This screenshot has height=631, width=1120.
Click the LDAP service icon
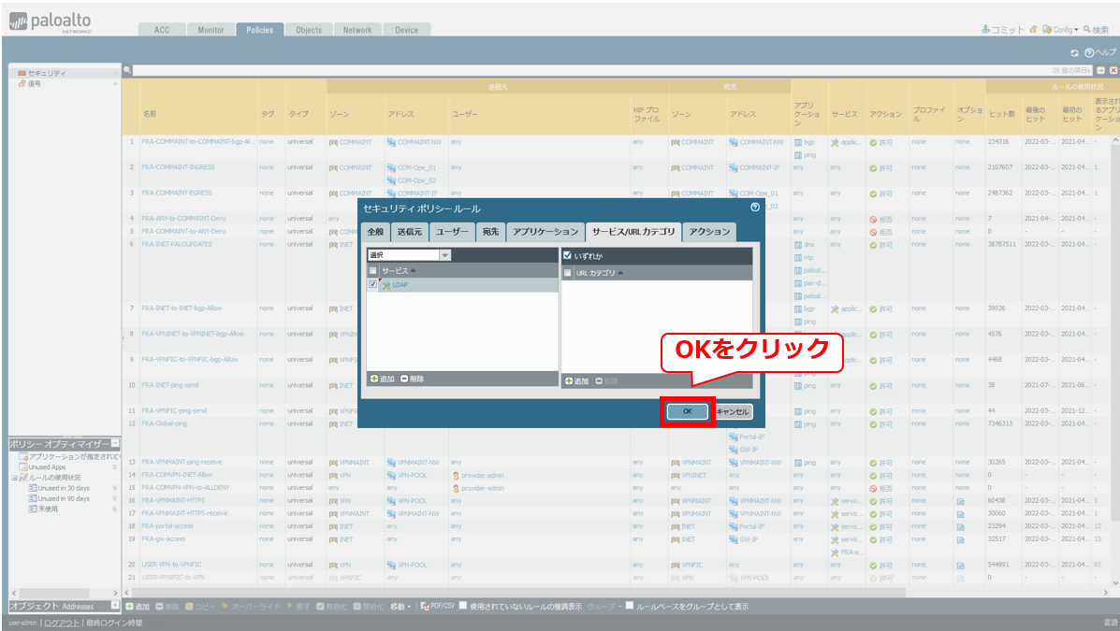pyautogui.click(x=386, y=285)
